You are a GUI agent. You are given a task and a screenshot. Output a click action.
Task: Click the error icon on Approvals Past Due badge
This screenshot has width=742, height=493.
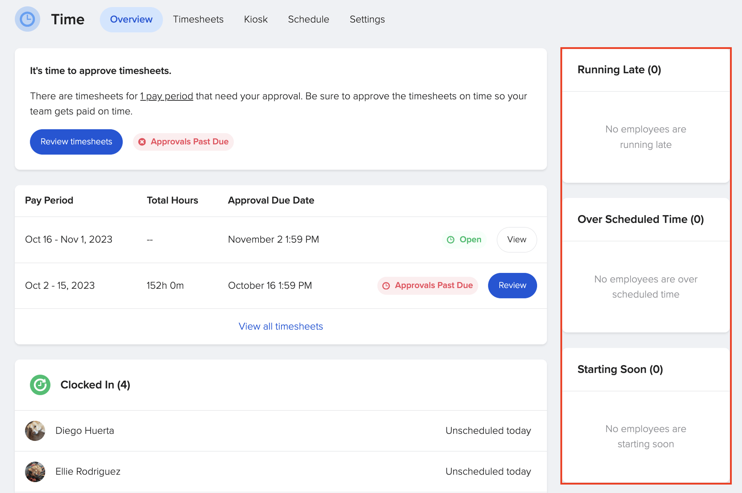pyautogui.click(x=142, y=141)
